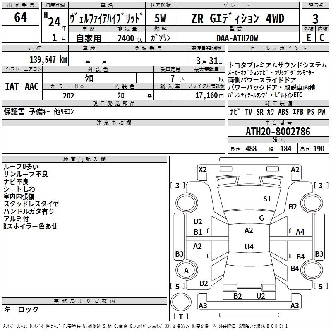Viewport: 331px width, 331px height.
Task: Click the U4 dent mark on the roof
Action: tap(249, 247)
